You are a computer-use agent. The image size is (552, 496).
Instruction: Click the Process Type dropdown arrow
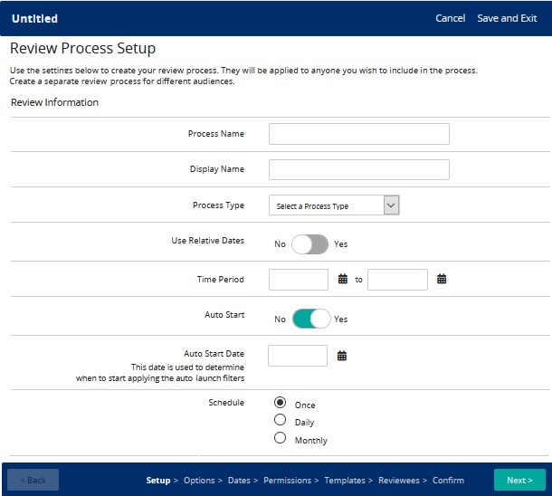coord(391,205)
